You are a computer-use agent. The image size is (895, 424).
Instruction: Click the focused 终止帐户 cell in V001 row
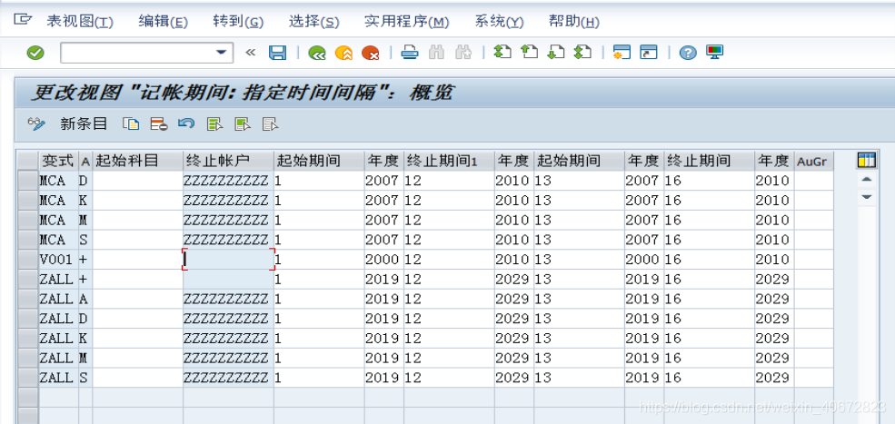click(x=228, y=260)
